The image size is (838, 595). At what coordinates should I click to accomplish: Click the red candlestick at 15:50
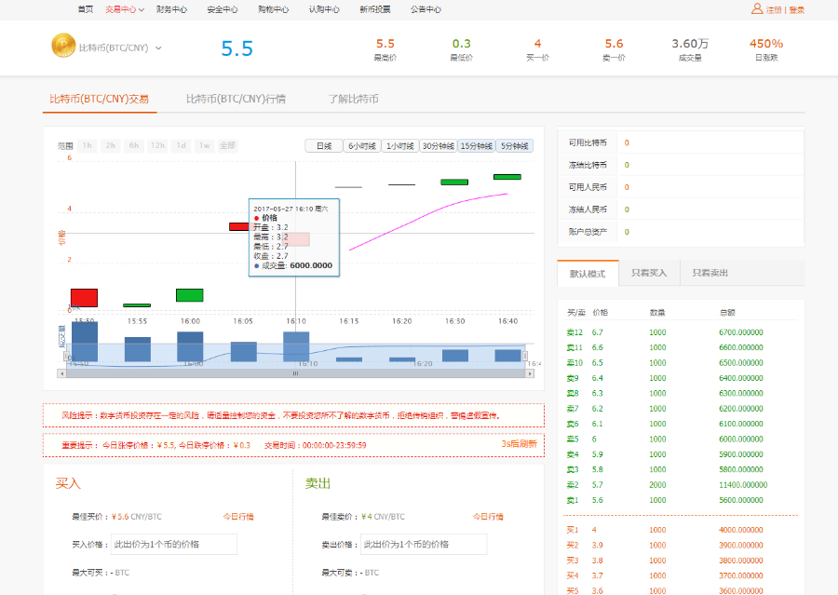tap(84, 297)
